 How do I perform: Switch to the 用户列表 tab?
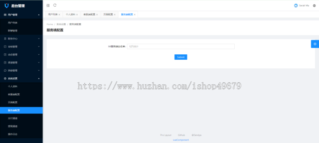coord(53,14)
